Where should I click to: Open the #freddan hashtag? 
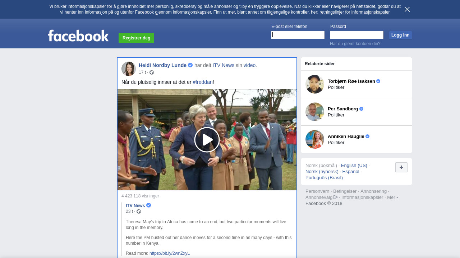pos(203,82)
